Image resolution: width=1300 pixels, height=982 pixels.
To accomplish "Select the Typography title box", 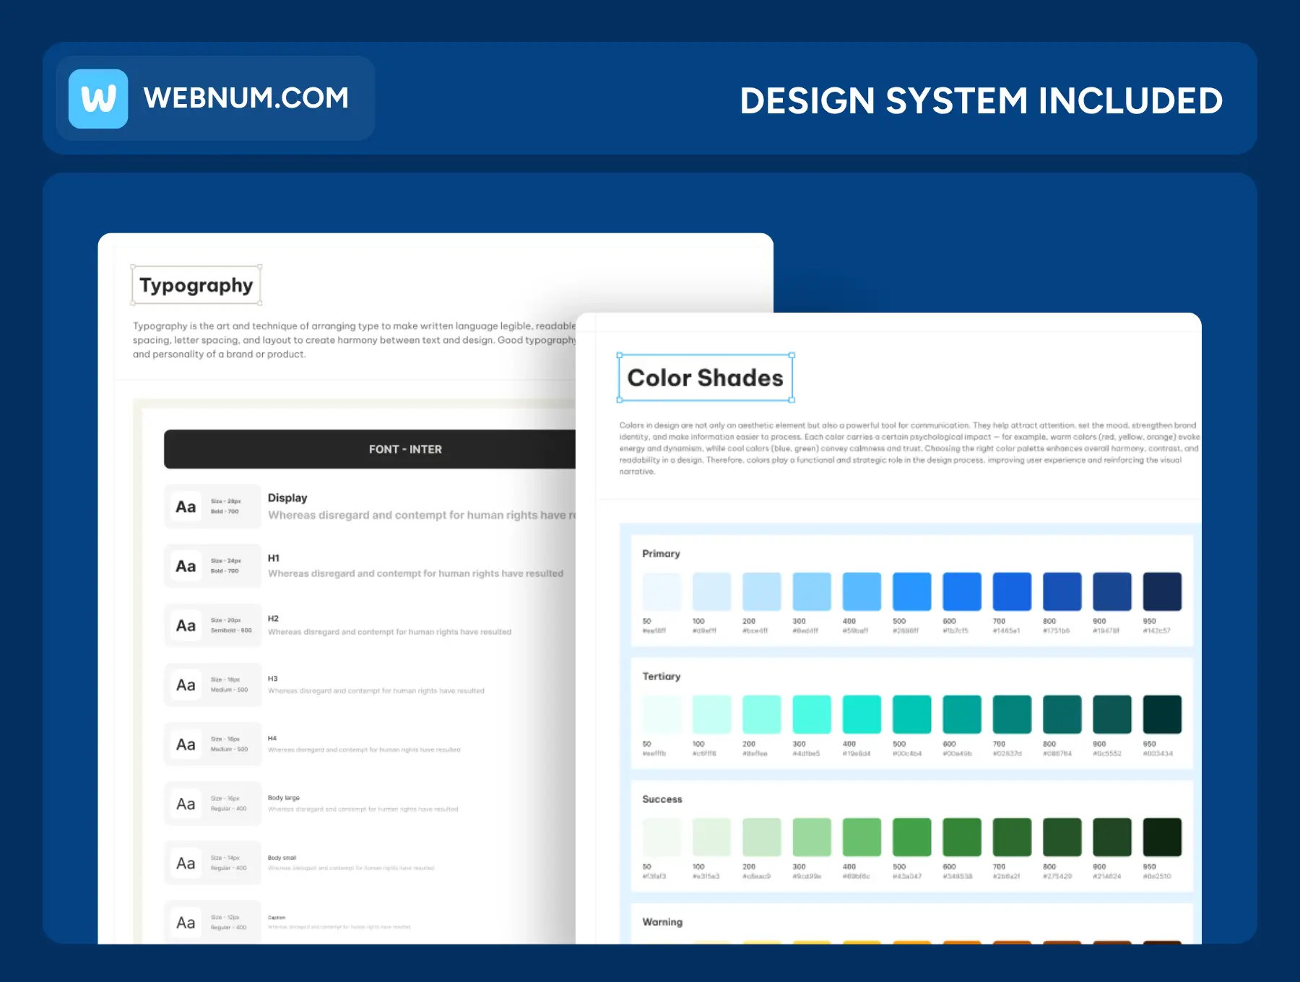I will 196,285.
